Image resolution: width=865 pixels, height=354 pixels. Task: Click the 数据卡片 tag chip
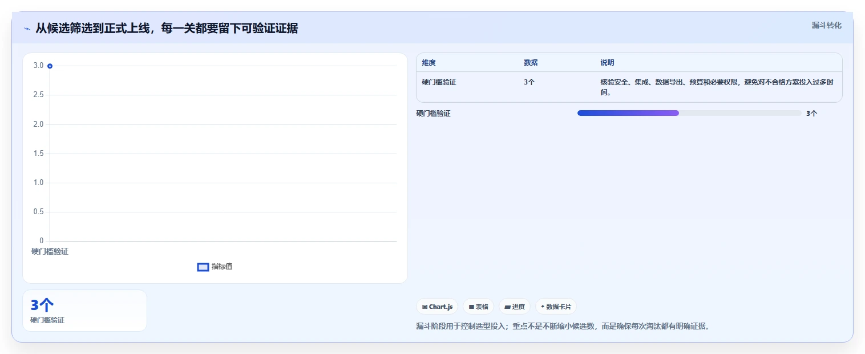coord(556,307)
